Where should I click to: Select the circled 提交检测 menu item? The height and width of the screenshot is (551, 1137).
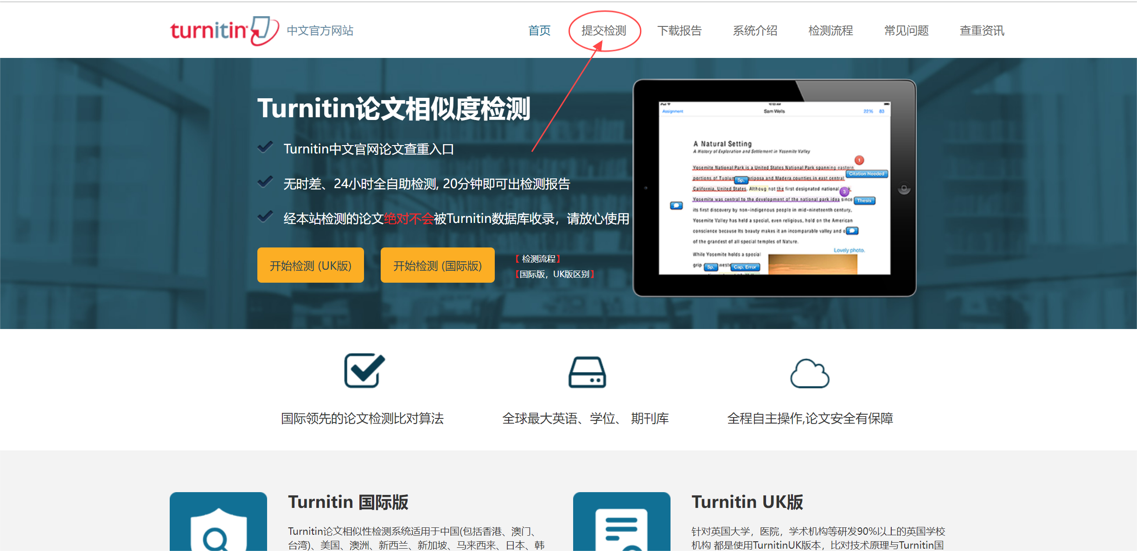pyautogui.click(x=602, y=31)
